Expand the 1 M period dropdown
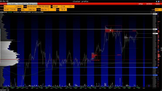 pos(66,7)
